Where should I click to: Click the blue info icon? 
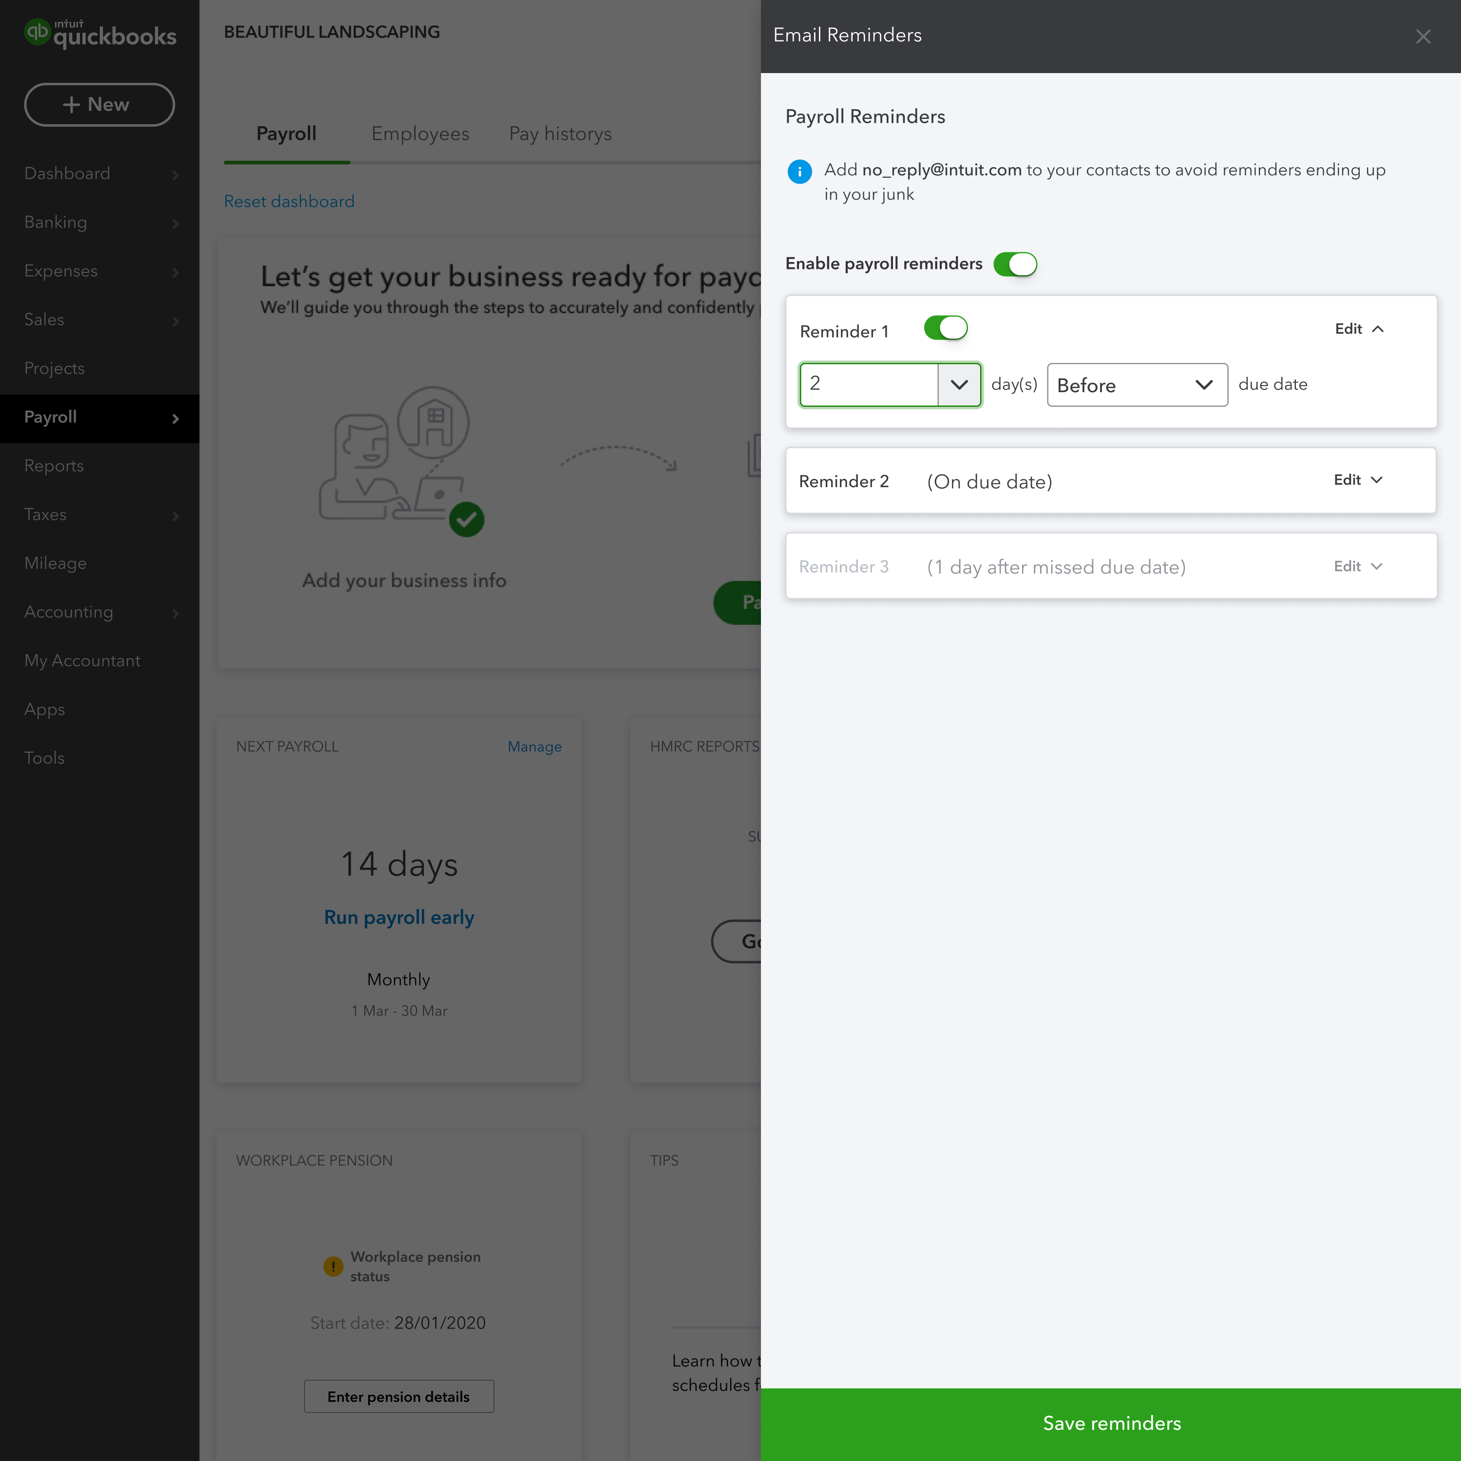(799, 171)
